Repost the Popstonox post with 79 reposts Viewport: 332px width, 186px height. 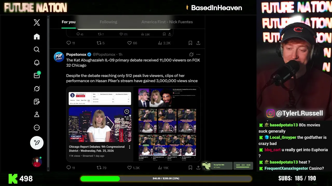click(101, 168)
